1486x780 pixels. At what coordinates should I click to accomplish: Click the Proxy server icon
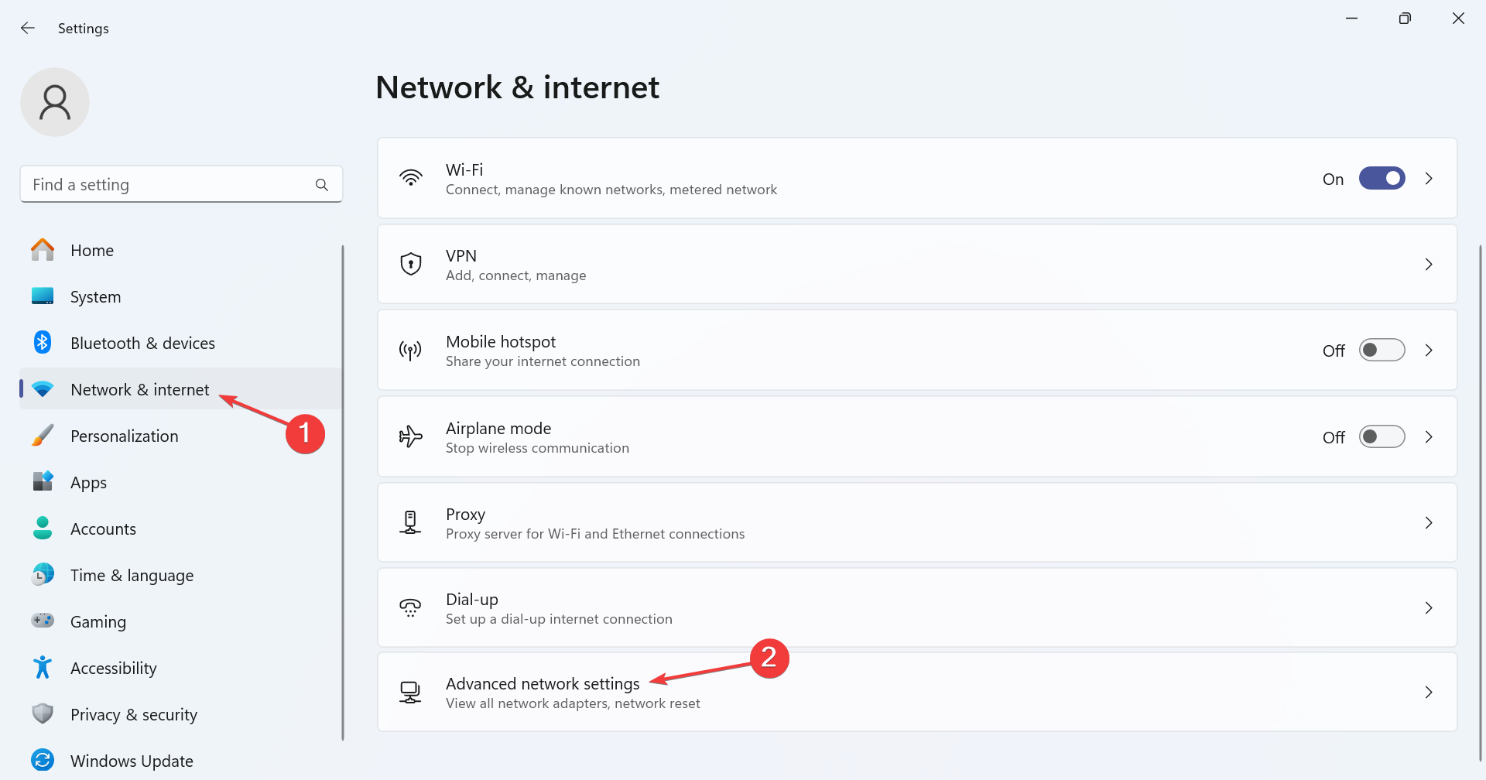tap(410, 522)
